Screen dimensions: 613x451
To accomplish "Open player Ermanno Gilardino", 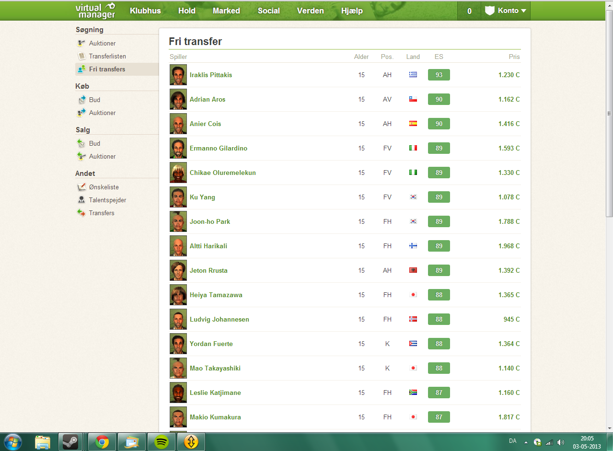I will pyautogui.click(x=219, y=148).
